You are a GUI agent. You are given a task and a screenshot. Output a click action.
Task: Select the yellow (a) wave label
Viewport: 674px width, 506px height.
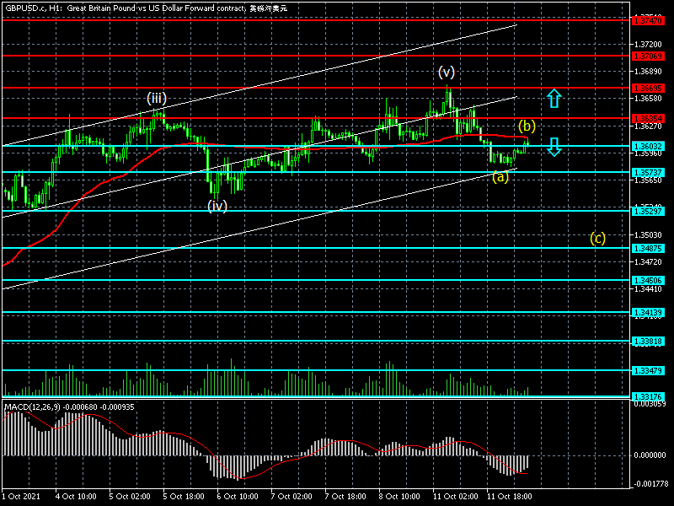coord(500,177)
